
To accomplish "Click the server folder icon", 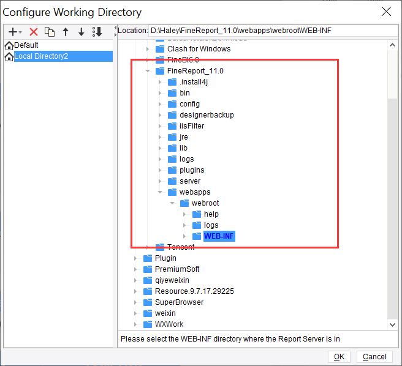I will (172, 181).
